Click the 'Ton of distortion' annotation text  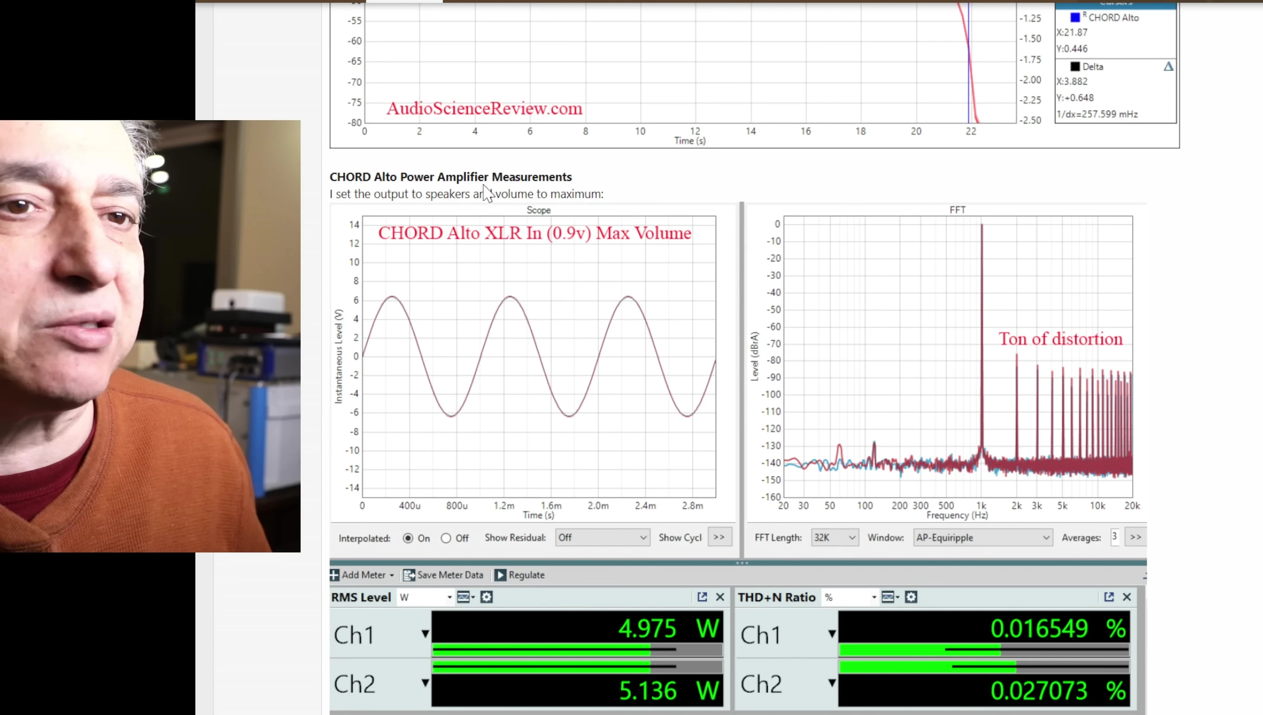click(x=1060, y=339)
